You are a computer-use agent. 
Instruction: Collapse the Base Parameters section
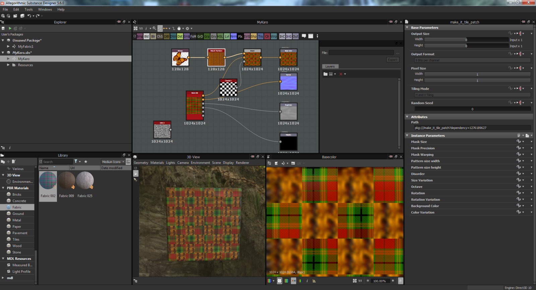click(x=407, y=27)
